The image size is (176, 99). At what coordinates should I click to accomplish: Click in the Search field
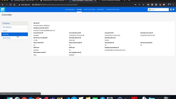158,10
